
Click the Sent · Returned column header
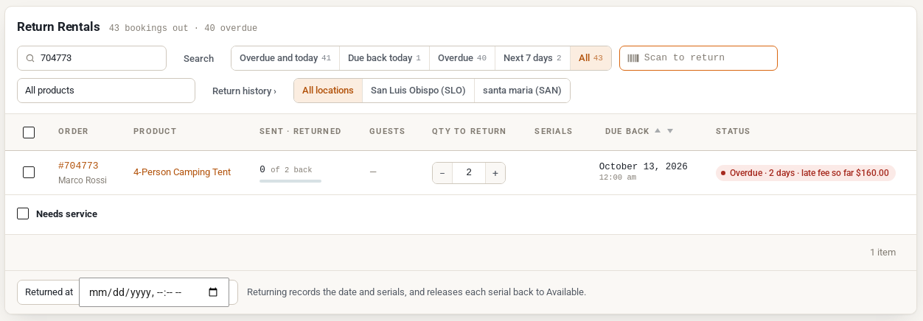coord(300,131)
